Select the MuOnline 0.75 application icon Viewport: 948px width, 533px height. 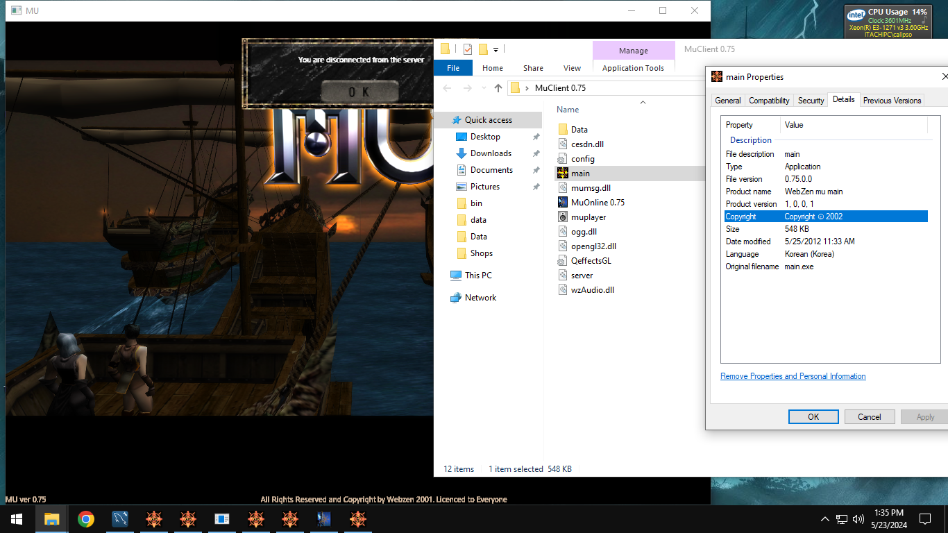[564, 203]
